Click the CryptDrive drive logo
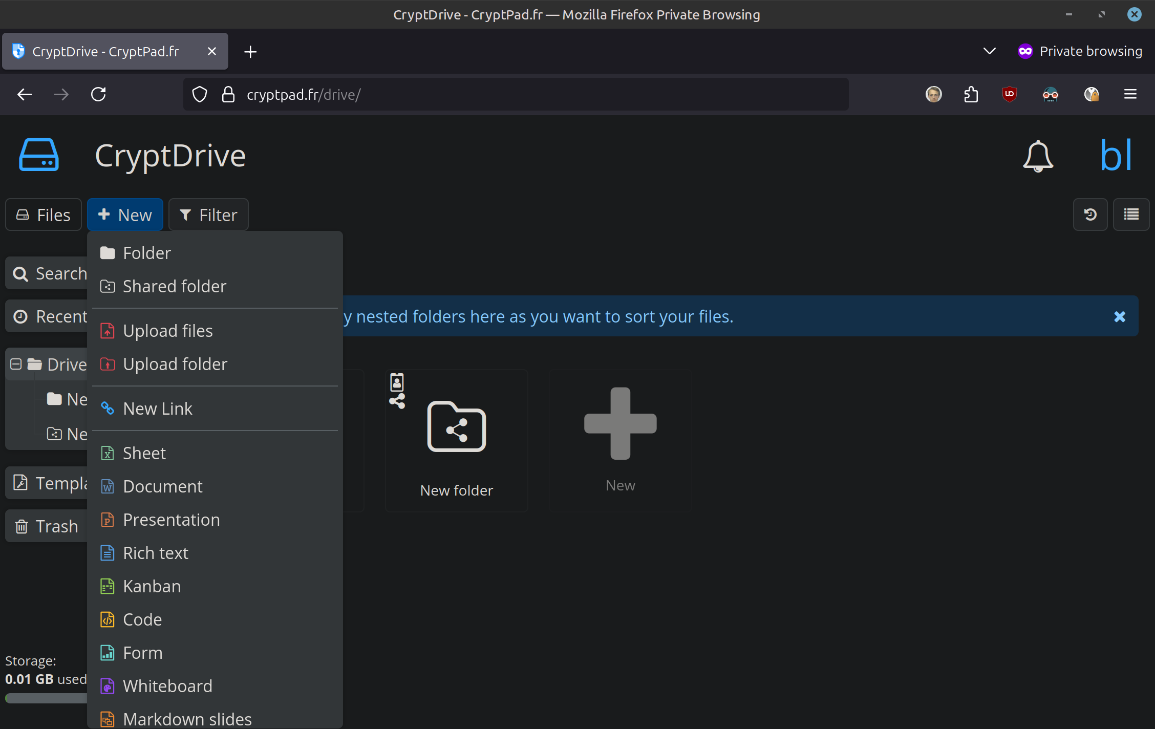Screen dimensions: 1155x729 tap(39, 155)
